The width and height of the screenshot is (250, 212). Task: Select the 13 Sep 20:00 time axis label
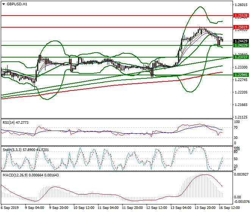205,208
